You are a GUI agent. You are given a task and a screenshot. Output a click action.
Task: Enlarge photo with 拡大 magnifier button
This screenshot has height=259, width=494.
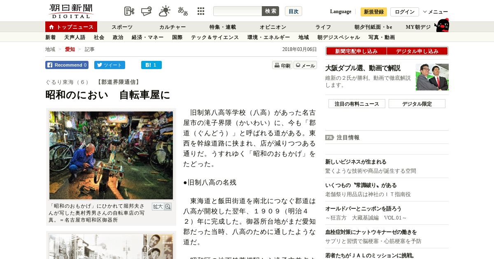[x=161, y=206]
